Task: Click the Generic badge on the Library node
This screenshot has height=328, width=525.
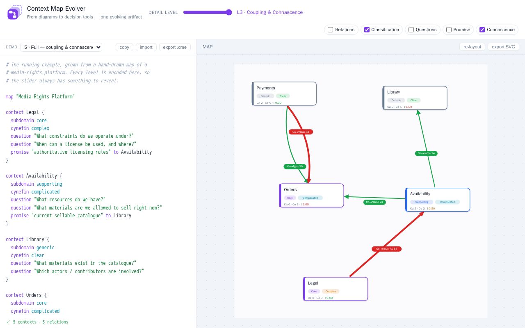Action: 396,100
